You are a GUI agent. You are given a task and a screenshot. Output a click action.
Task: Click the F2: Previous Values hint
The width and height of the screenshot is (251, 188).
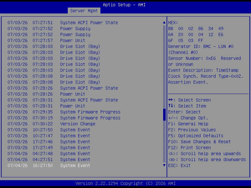pos(192,130)
